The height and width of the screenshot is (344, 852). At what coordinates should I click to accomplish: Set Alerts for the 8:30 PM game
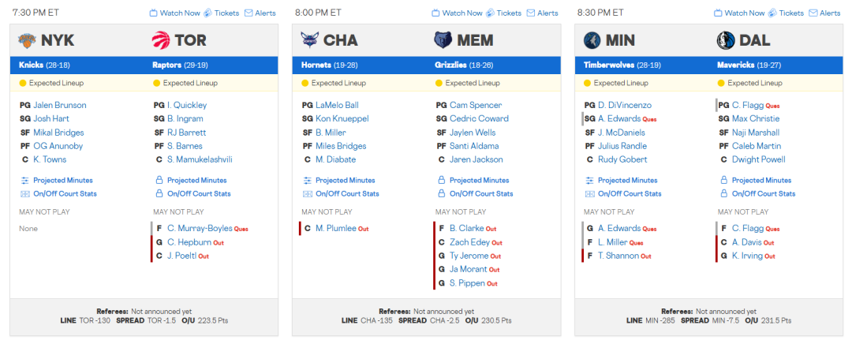(824, 13)
